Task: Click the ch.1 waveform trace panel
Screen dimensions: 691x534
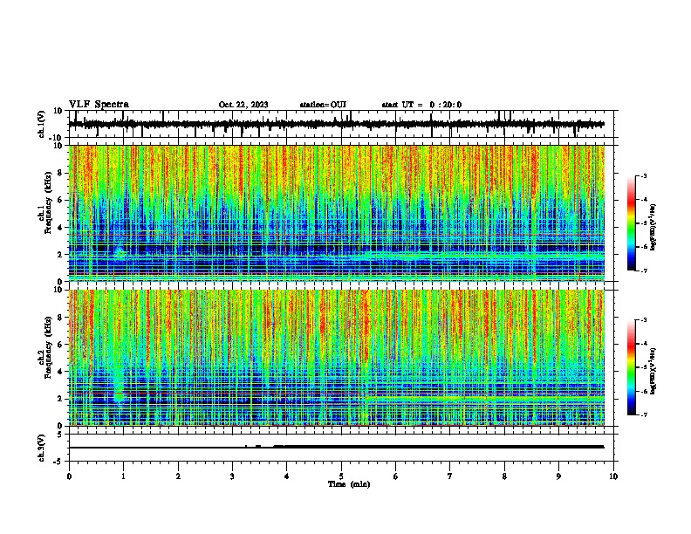Action: [343, 124]
